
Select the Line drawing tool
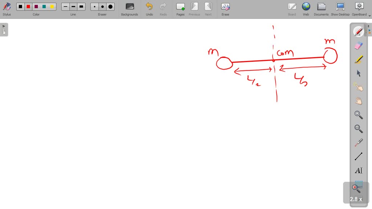[x=358, y=156]
